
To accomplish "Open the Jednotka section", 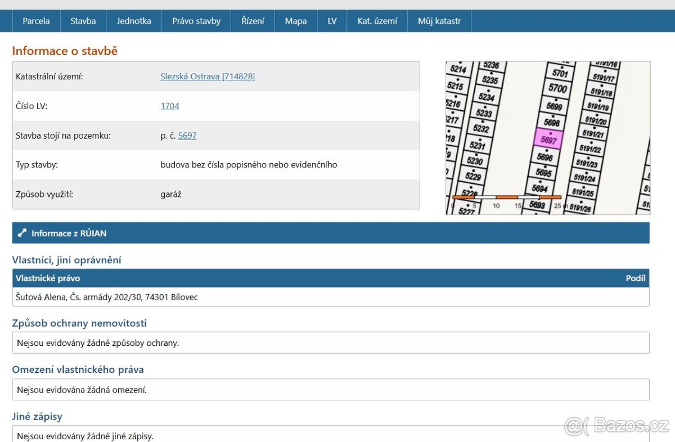I will (x=134, y=20).
